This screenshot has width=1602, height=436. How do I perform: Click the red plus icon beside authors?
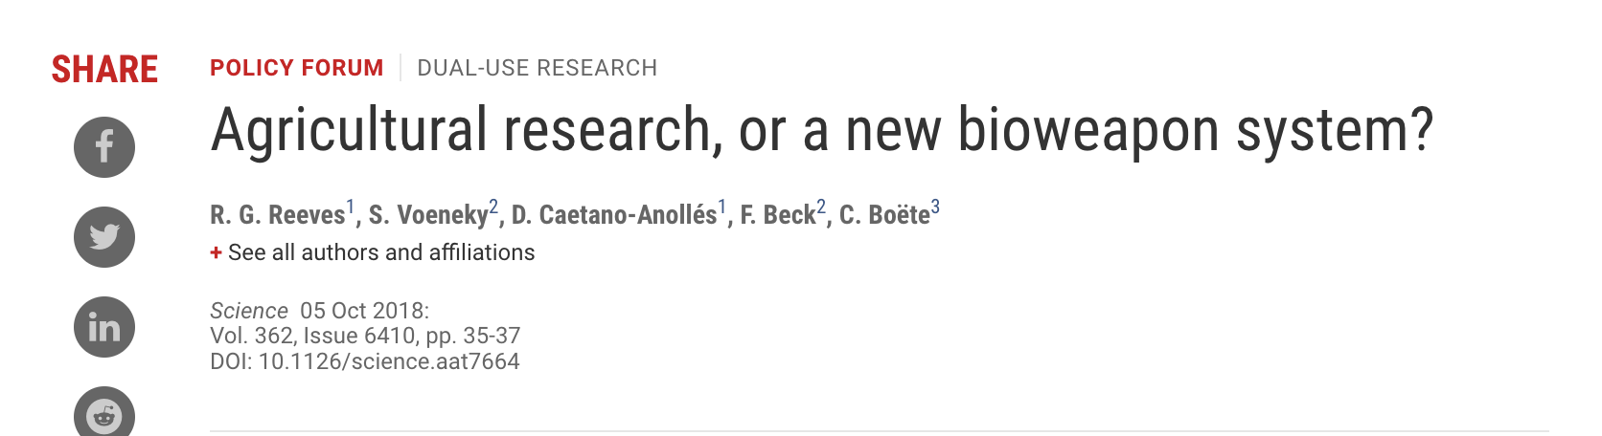point(217,252)
